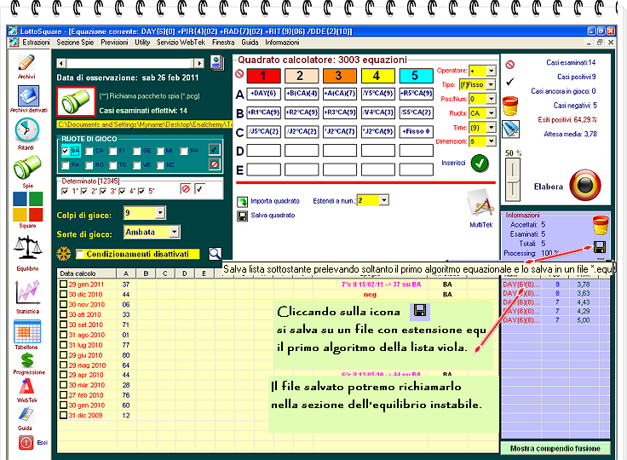
Task: Click the Salva quadrato floppy icon
Action: point(242,216)
